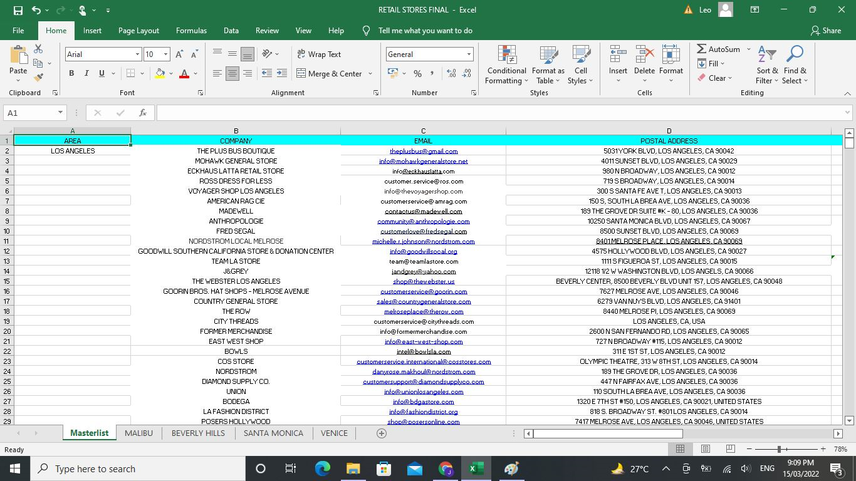856x481 pixels.
Task: Apply percent style to cells
Action: click(x=417, y=73)
